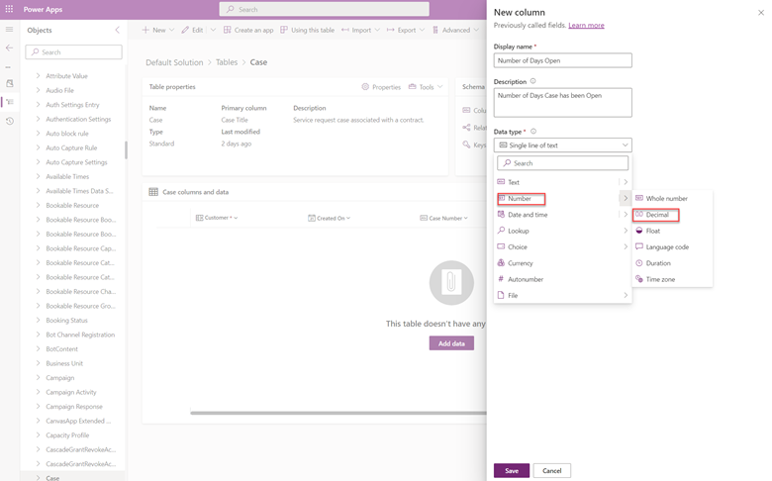The image size is (772, 481).
Task: Click the Add data button
Action: coord(451,343)
